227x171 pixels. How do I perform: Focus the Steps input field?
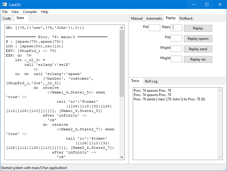(x=176, y=28)
